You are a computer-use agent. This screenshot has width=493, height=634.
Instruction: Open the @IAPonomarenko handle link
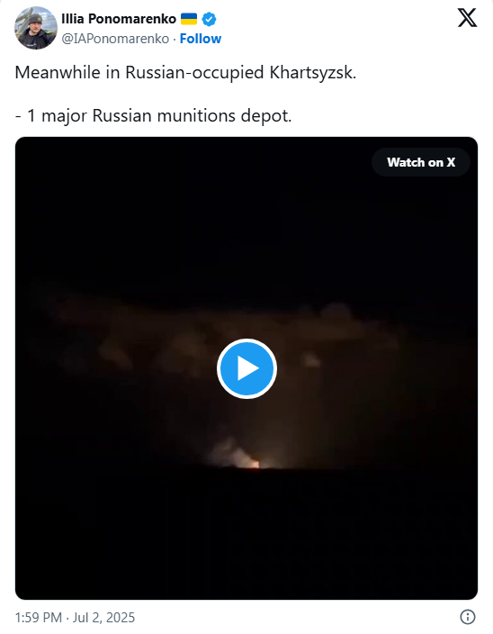coord(115,39)
